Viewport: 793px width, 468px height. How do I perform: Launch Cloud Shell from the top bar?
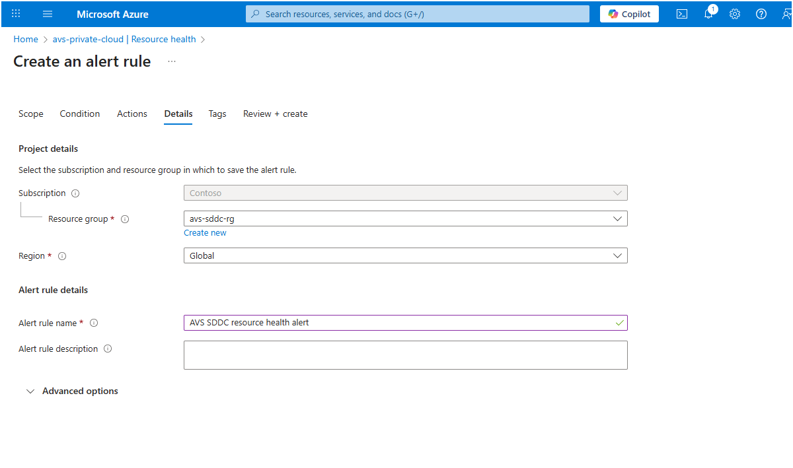click(682, 14)
